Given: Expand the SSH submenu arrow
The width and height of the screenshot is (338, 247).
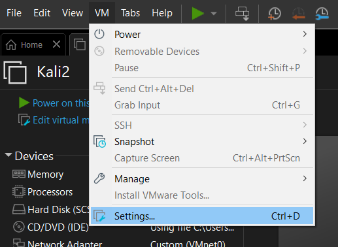Looking at the screenshot, I should pos(305,125).
